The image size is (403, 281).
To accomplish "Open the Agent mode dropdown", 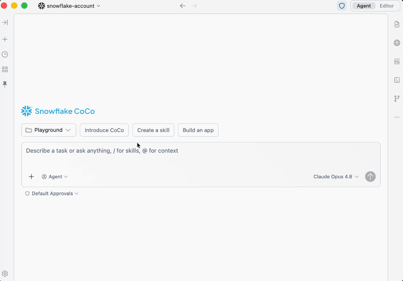I will [x=55, y=177].
